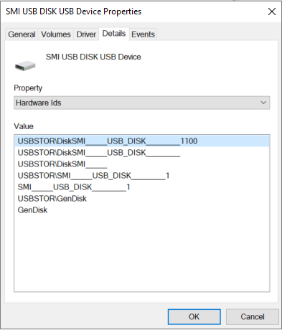Open the Property dropdown showing Hardware Ids
The image size is (282, 330).
[142, 103]
